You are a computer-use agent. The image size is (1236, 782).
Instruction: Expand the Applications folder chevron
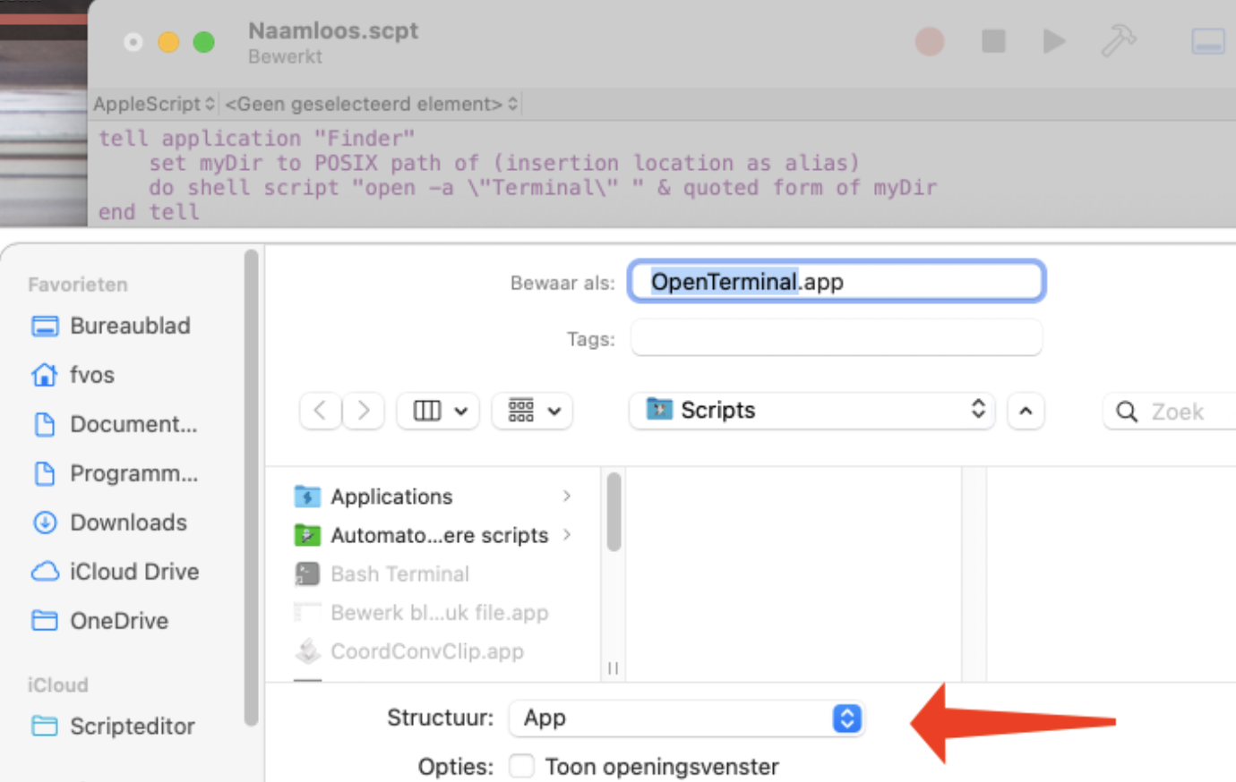[566, 496]
